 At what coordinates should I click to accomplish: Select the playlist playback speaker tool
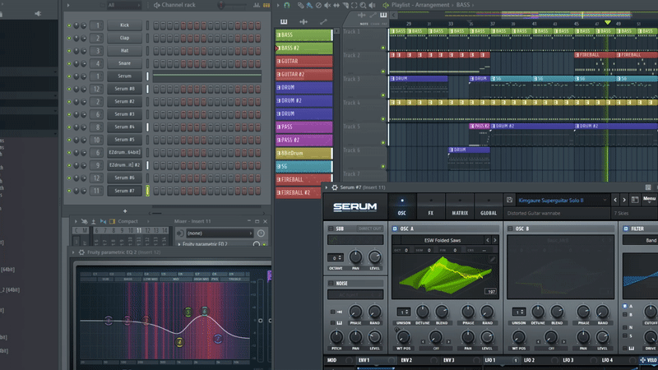(x=372, y=5)
